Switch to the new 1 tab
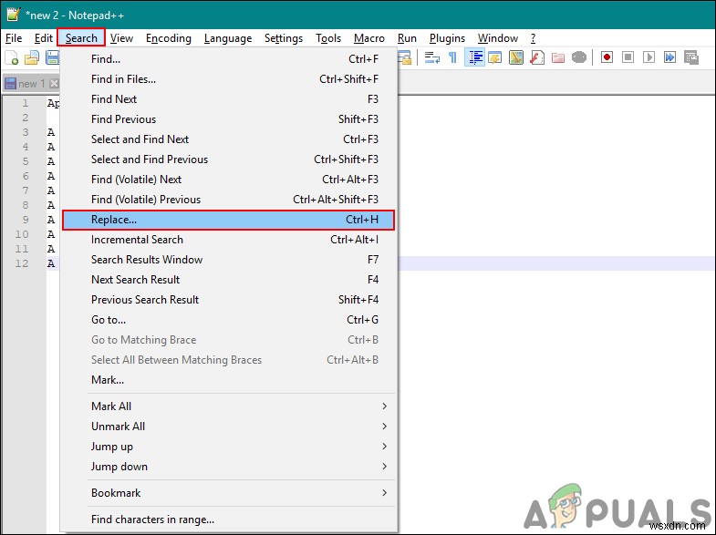 point(31,84)
